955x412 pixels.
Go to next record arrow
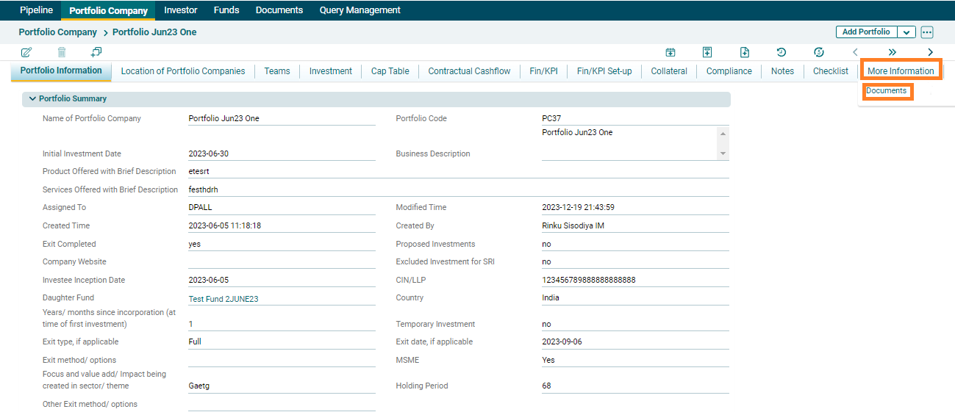[930, 52]
